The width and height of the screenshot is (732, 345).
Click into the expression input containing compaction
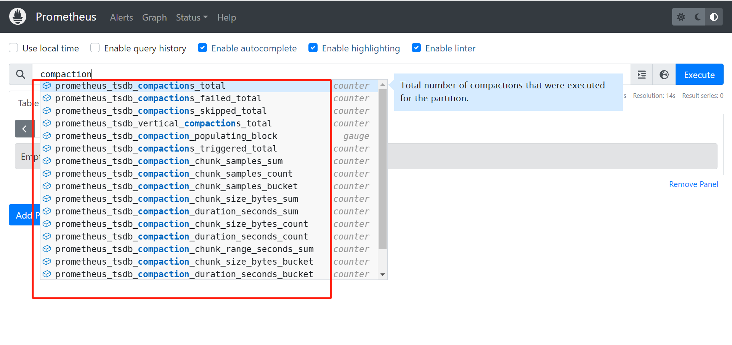(331, 74)
